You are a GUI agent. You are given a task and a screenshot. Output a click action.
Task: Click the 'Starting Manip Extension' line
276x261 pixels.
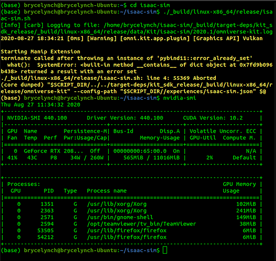pyautogui.click(x=40, y=52)
